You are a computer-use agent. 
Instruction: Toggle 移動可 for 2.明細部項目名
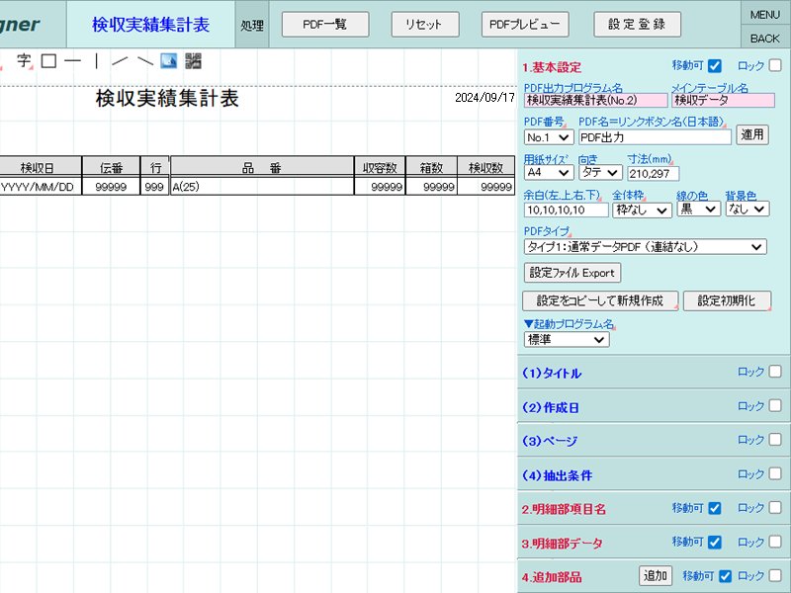(714, 508)
